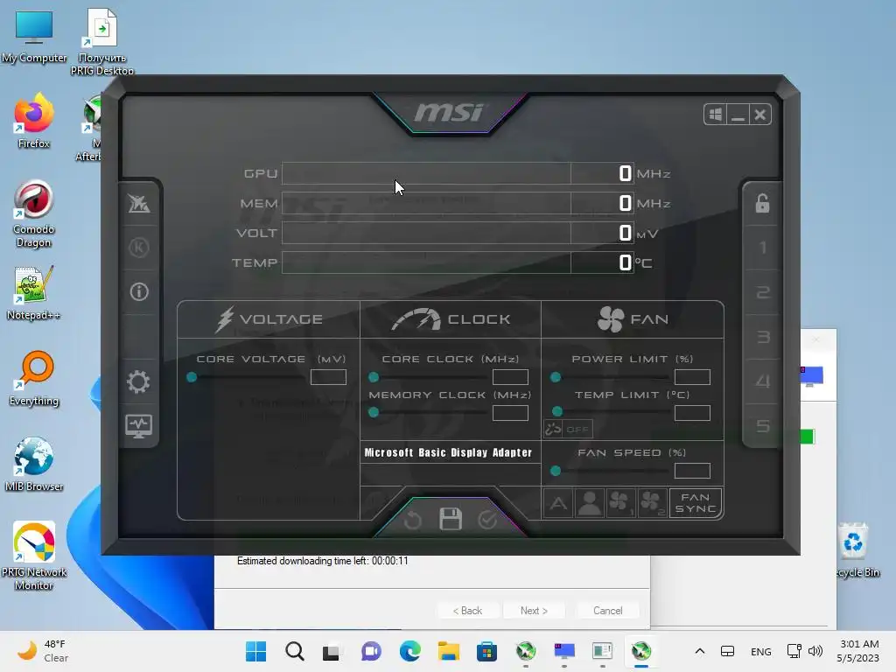Open PRTG Network Monitor desktop shortcut

click(x=34, y=556)
